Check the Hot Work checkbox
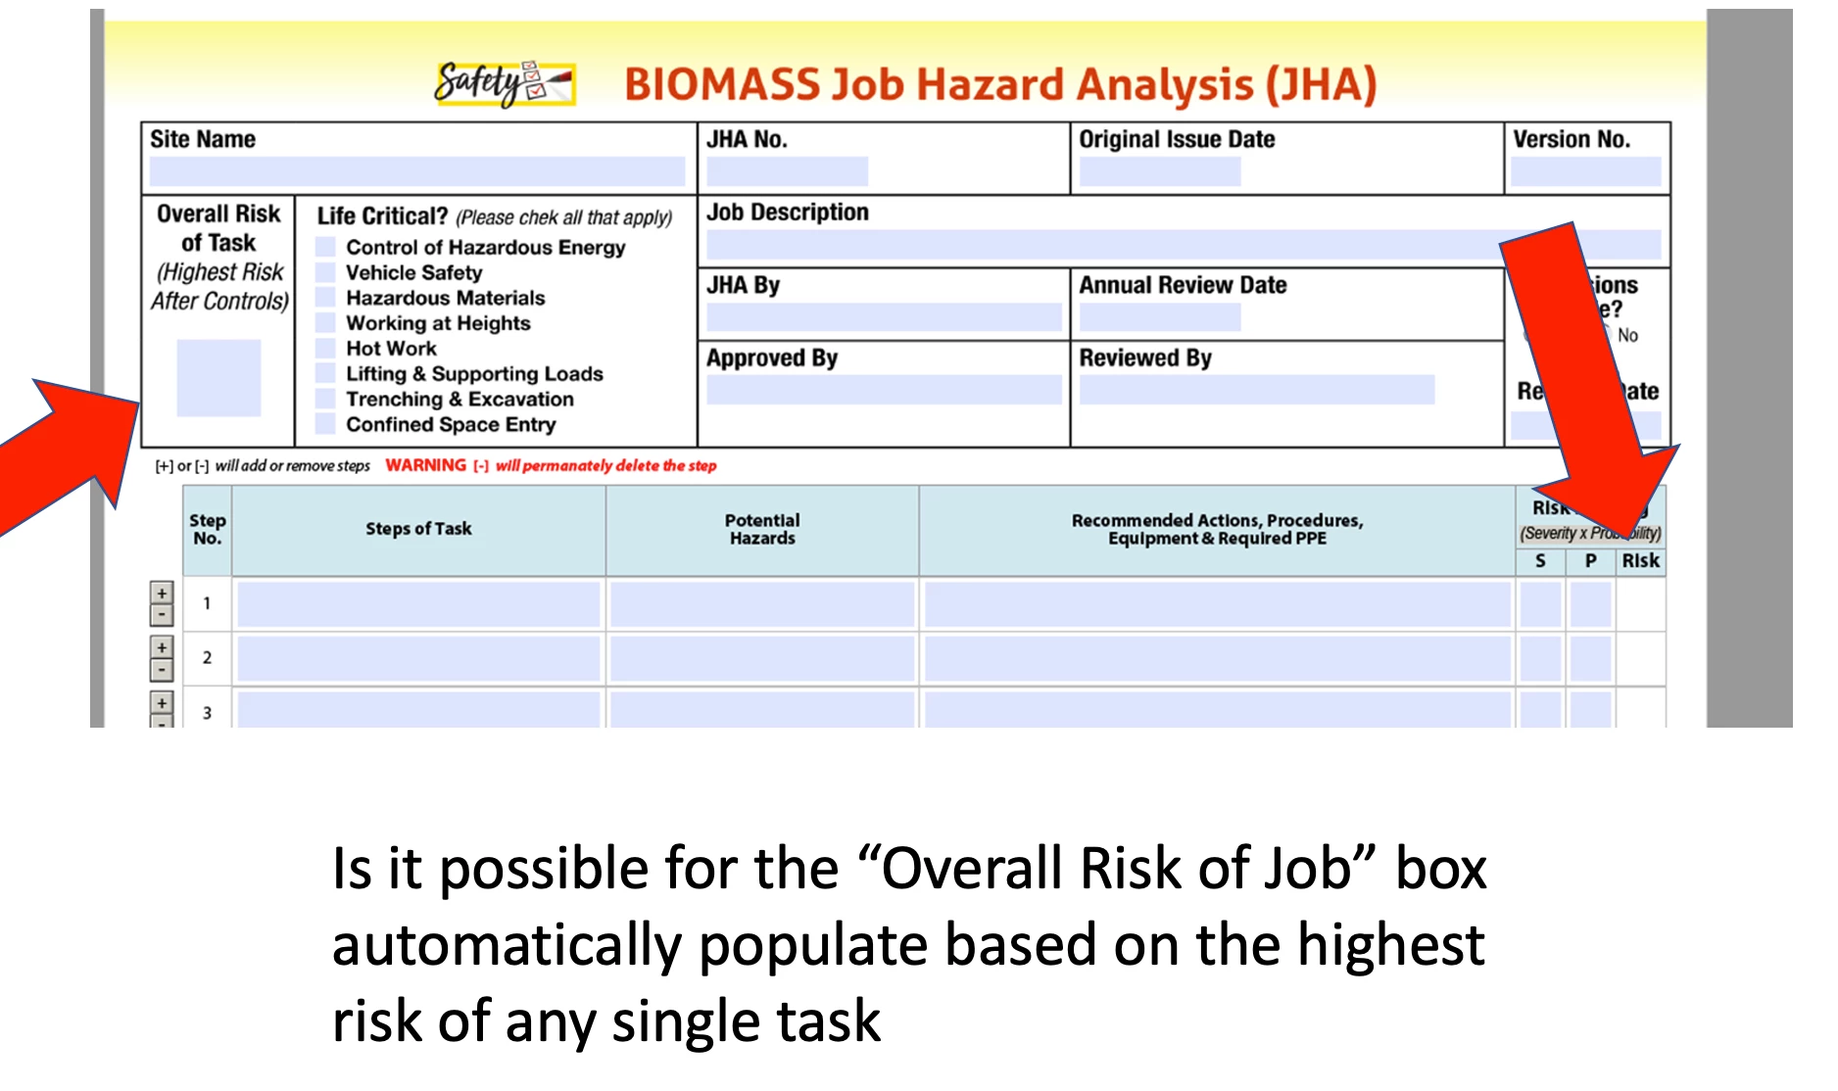The image size is (1838, 1091). coord(326,349)
